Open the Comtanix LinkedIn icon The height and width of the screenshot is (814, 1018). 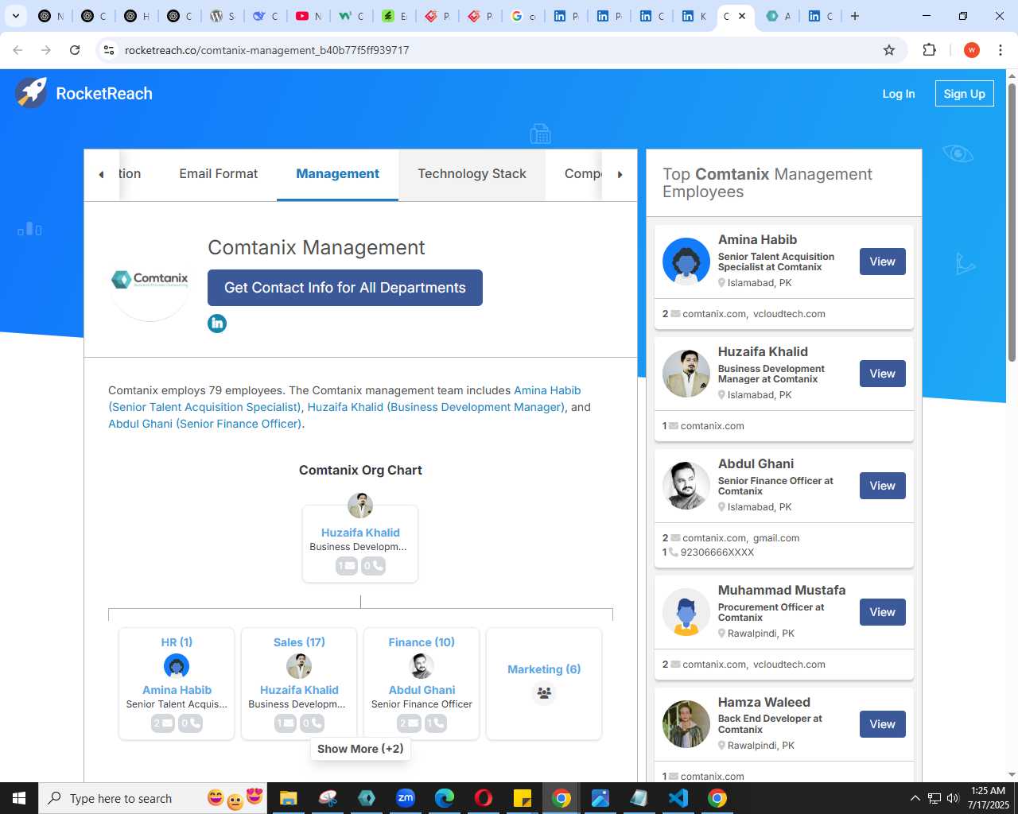click(217, 324)
